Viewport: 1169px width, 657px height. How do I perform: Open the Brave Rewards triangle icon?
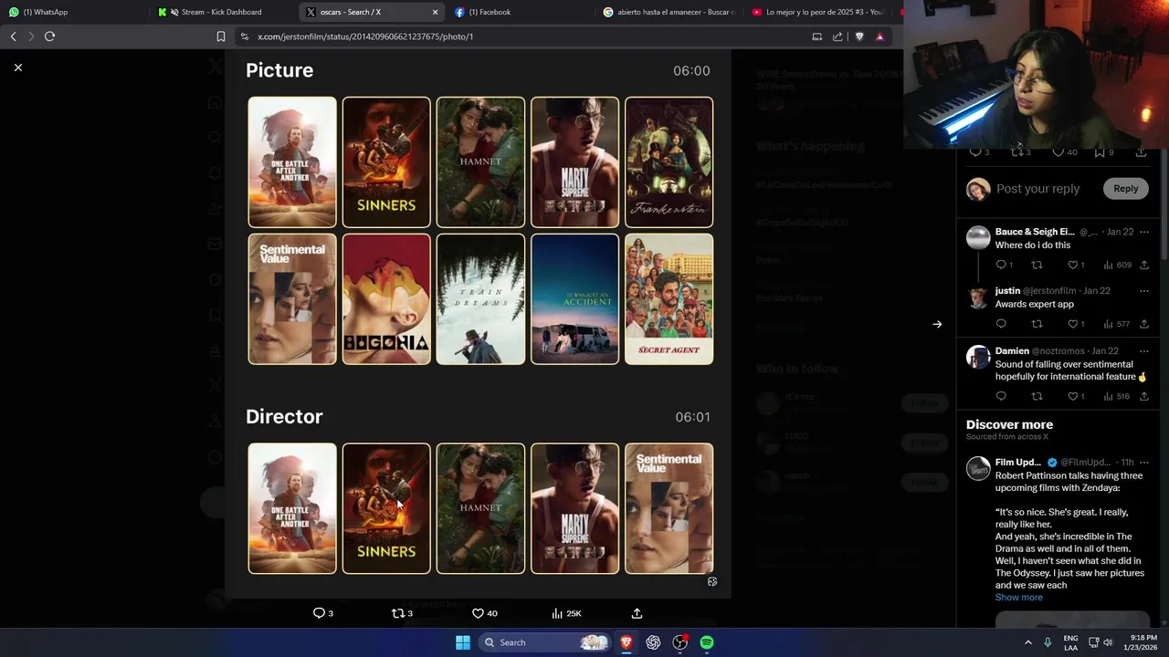879,36
